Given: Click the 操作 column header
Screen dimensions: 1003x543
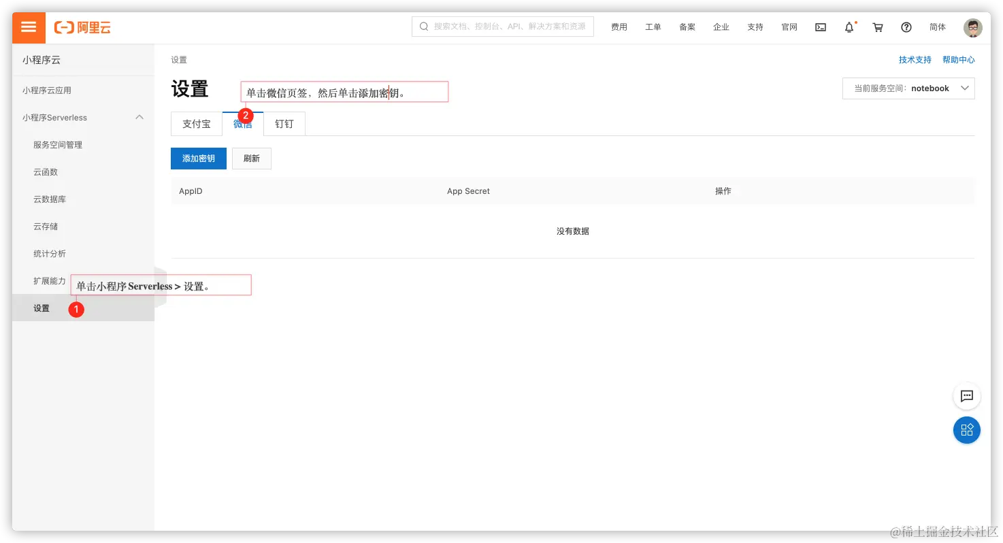Looking at the screenshot, I should coord(723,191).
